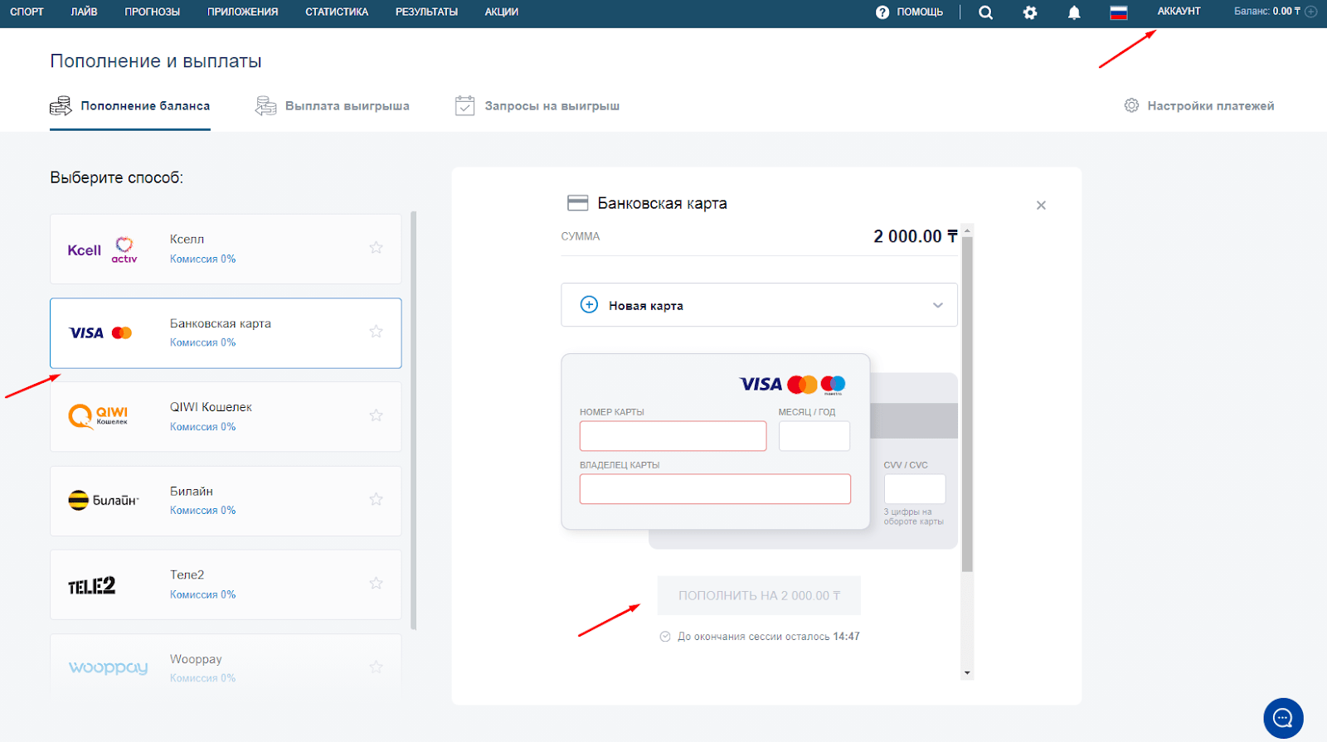Focus the ВЛАДЕЛЕЦ КАРТЫ input field

coord(715,489)
